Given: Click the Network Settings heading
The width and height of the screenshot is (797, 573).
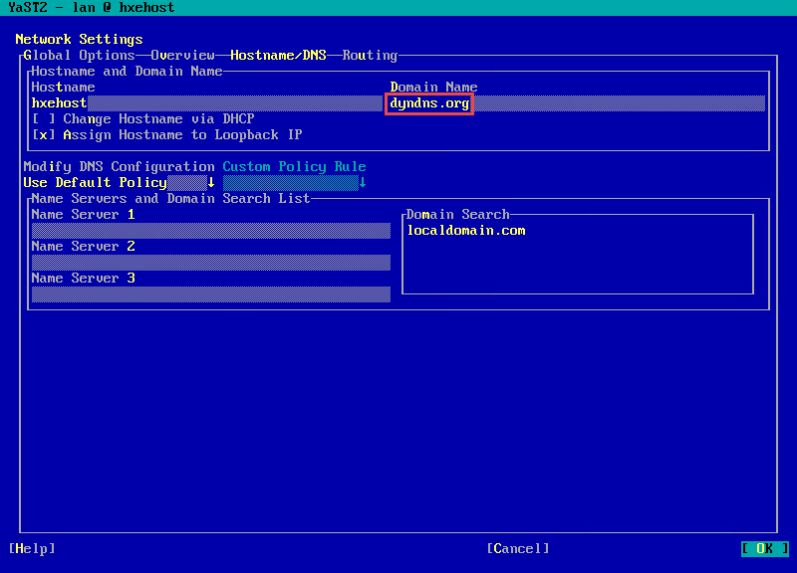Looking at the screenshot, I should pyautogui.click(x=79, y=40).
